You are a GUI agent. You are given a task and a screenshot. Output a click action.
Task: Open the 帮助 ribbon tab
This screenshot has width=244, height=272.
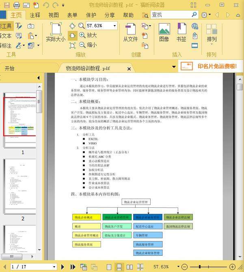[128, 15]
